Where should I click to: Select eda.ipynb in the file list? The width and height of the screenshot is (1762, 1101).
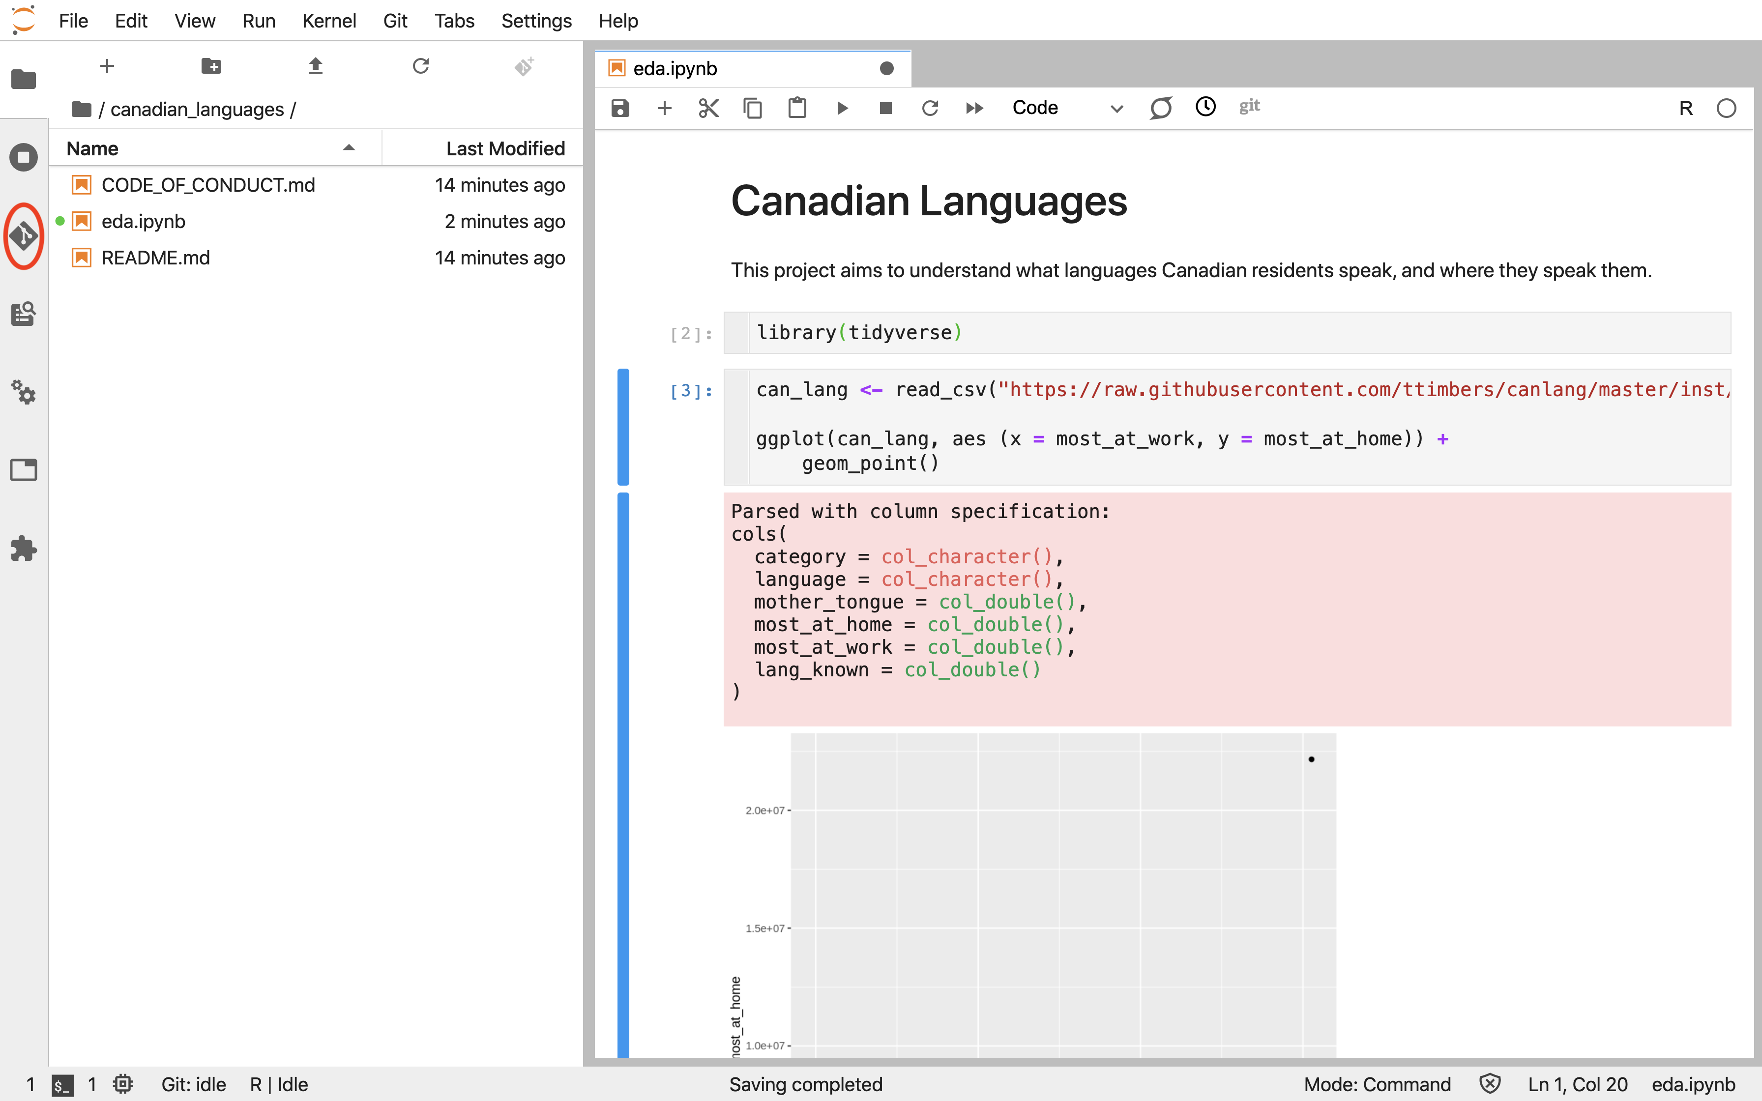(317, 221)
